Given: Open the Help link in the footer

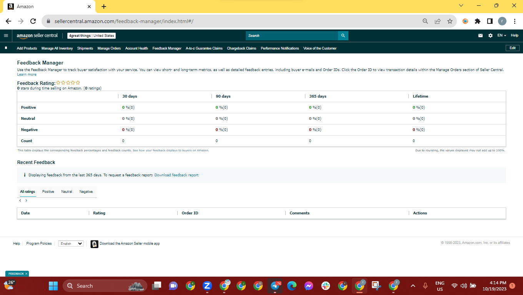Looking at the screenshot, I should [x=17, y=244].
